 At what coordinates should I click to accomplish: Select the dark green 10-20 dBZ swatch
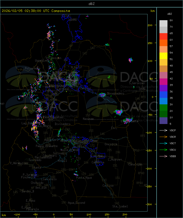point(163,114)
